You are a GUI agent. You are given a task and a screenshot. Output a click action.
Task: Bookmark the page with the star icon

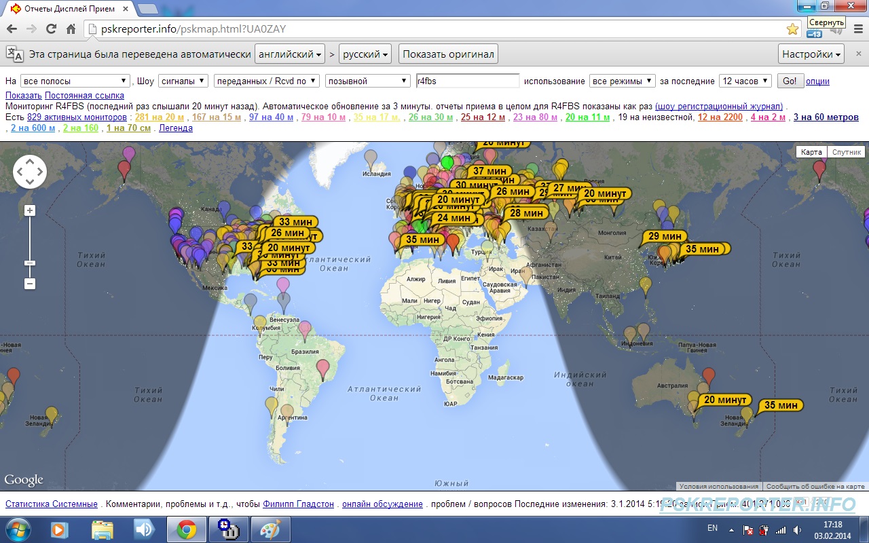click(x=792, y=29)
